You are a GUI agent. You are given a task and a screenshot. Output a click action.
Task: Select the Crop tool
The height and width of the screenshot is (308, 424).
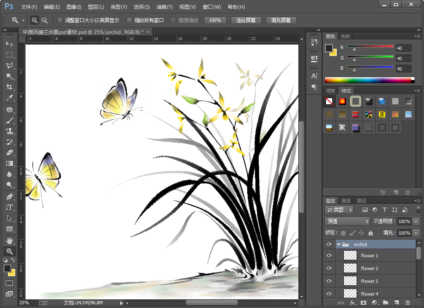9,87
